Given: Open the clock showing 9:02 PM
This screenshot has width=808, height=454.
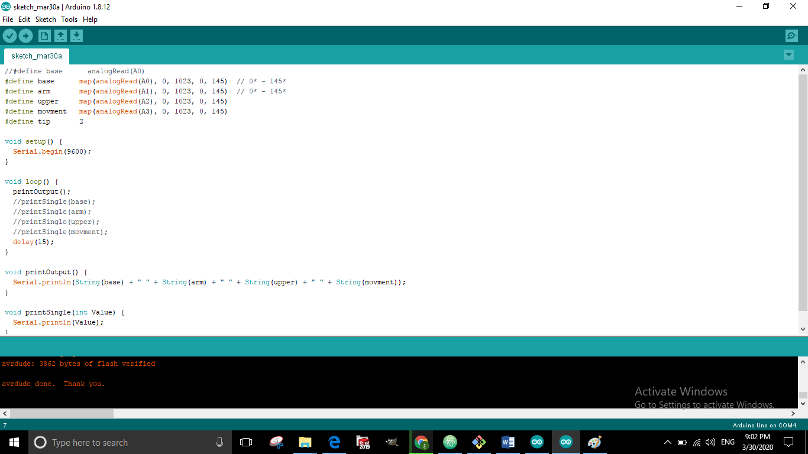Looking at the screenshot, I should tap(758, 442).
